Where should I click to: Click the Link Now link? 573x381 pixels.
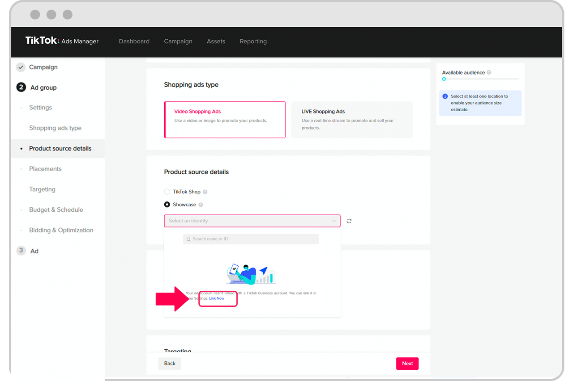(x=217, y=298)
